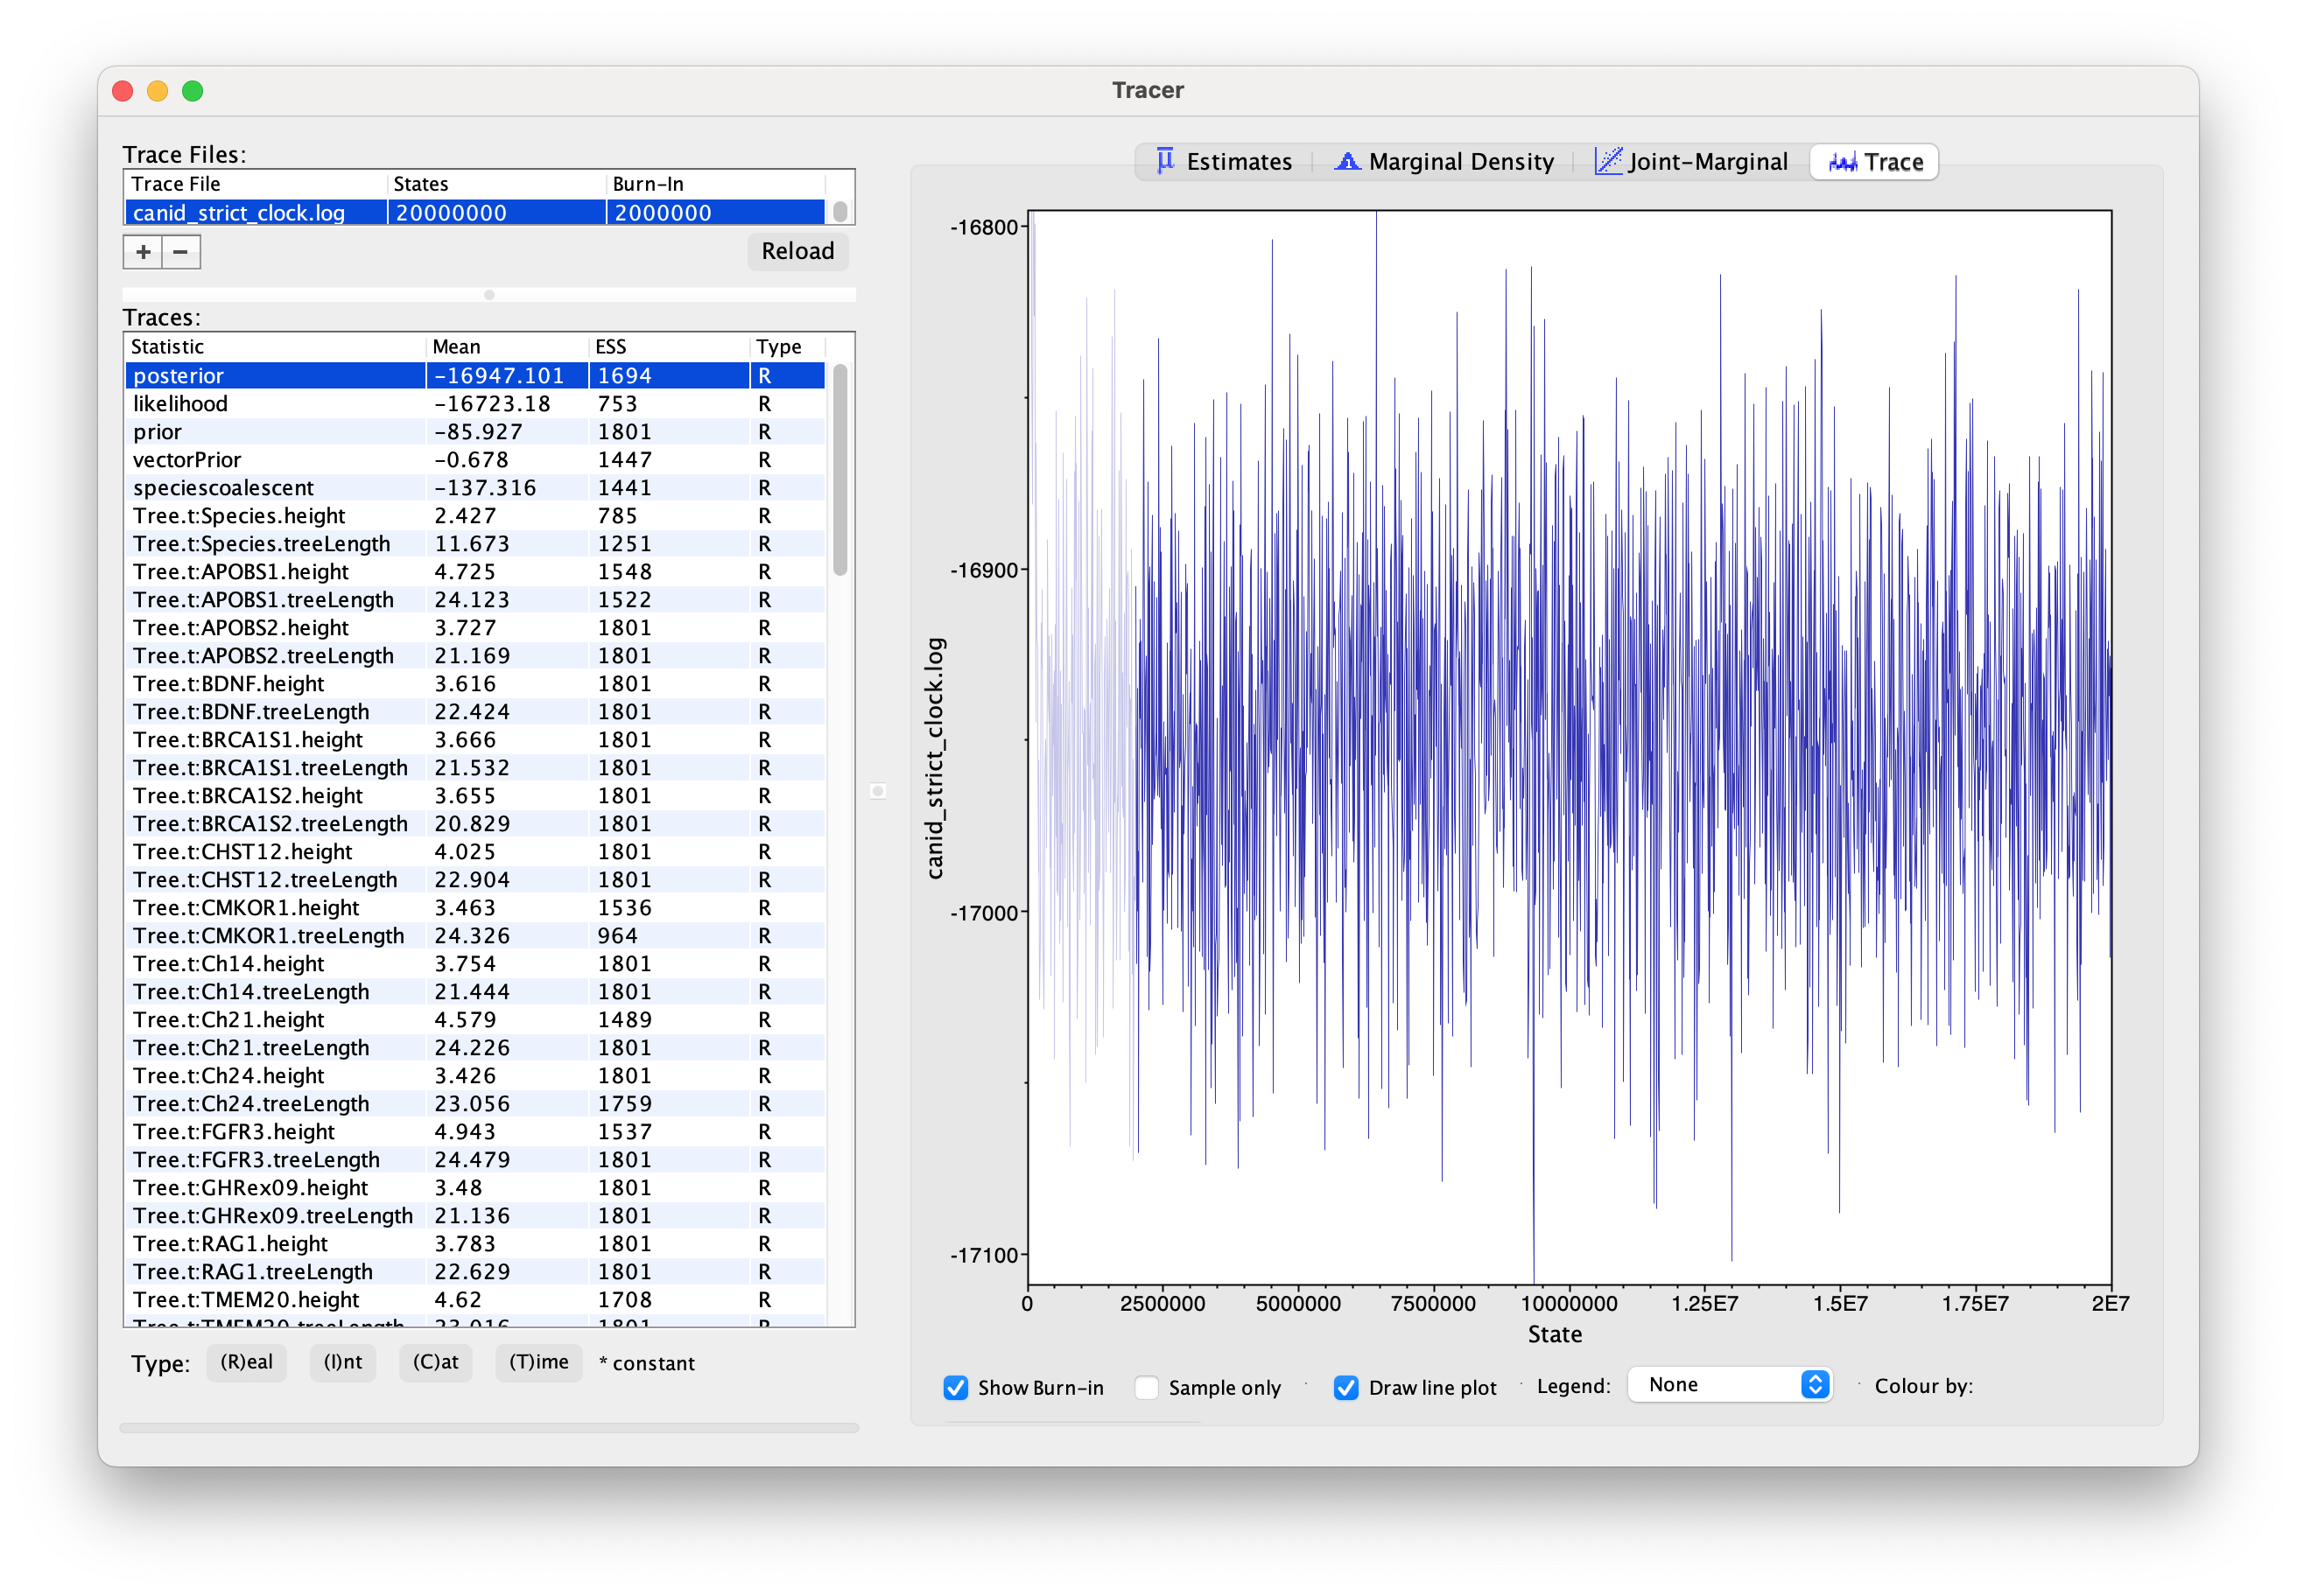Enable the Sample only checkbox
Image resolution: width=2297 pixels, height=1596 pixels.
click(1147, 1387)
